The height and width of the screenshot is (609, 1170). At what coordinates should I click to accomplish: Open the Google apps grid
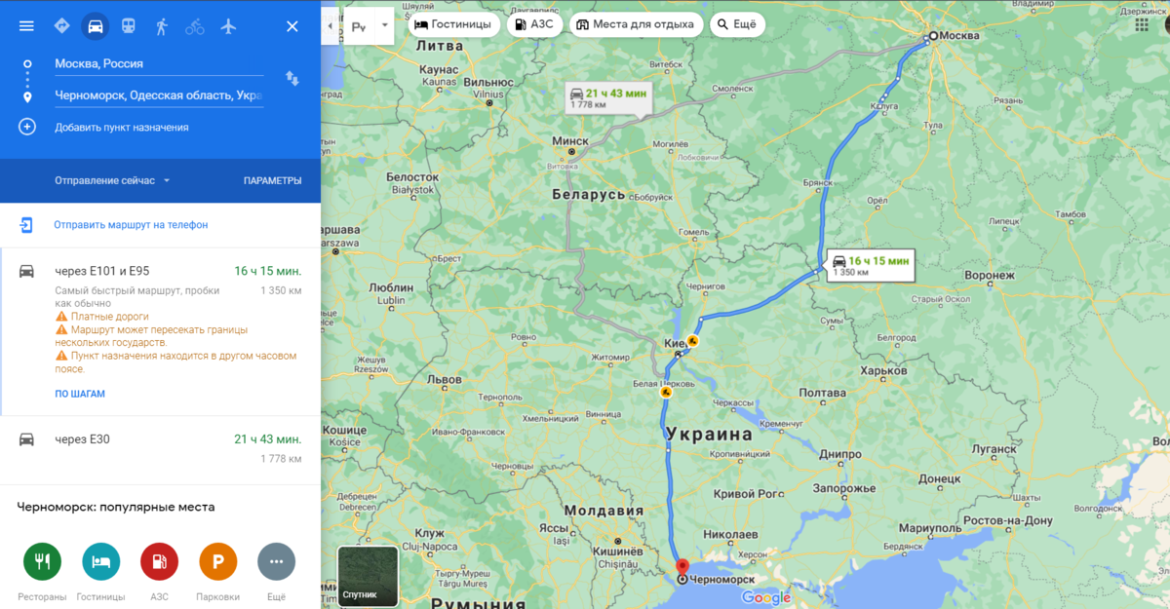click(x=1142, y=25)
